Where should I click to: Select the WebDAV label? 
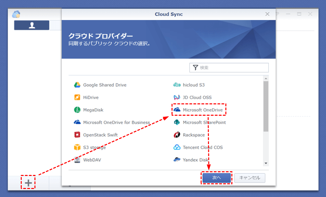92,160
